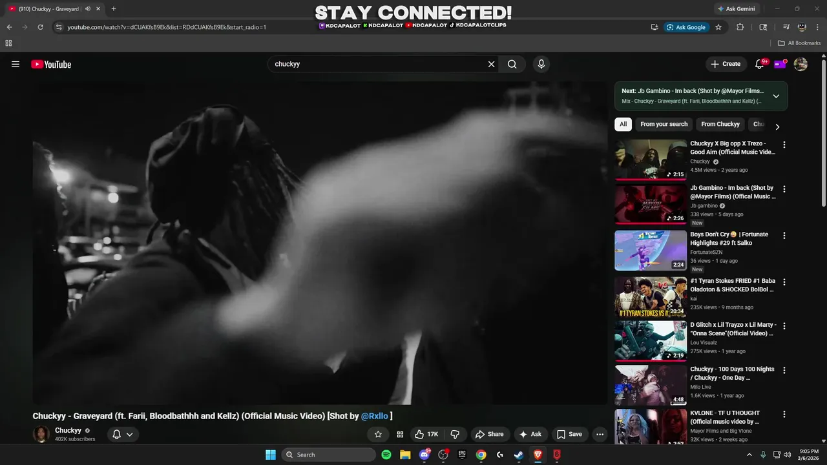Dislike the video with thumbs down
The height and width of the screenshot is (465, 827).
pyautogui.click(x=455, y=435)
